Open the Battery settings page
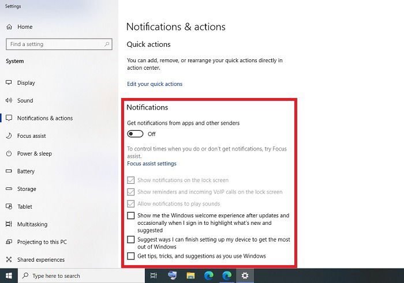The height and width of the screenshot is (283, 404). (x=26, y=171)
